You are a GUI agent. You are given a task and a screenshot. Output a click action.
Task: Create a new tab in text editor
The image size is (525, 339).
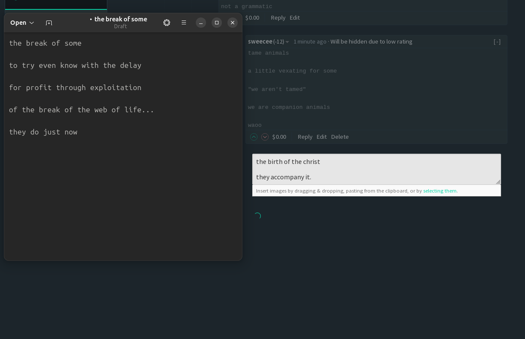tap(49, 23)
